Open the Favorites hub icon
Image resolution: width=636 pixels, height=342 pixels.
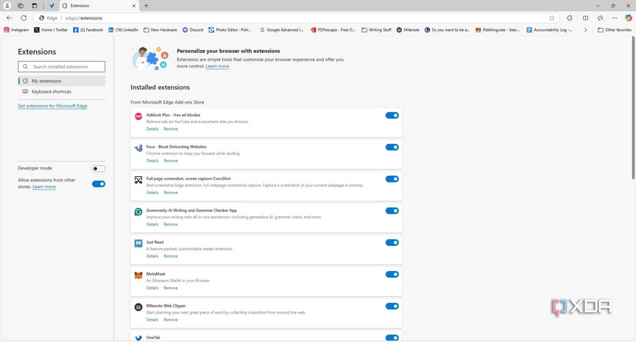click(x=600, y=18)
